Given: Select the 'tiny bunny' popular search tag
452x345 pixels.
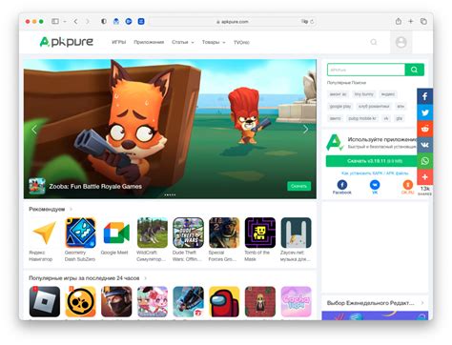Looking at the screenshot, I should (364, 94).
